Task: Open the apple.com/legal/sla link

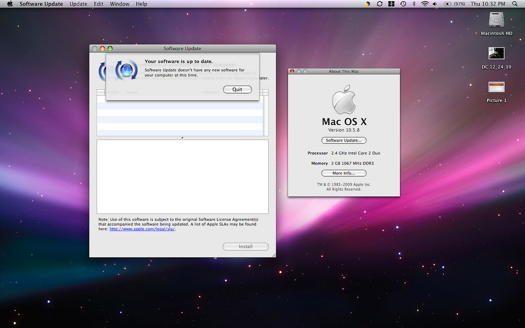Action: tap(142, 229)
